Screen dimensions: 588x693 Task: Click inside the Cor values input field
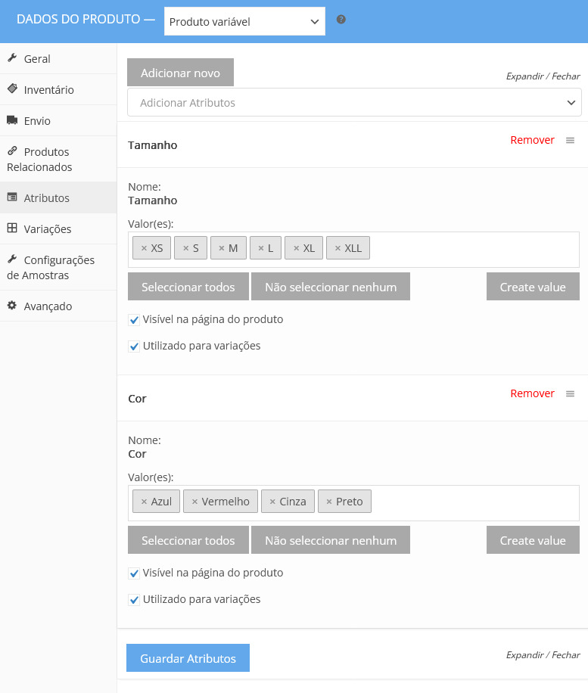[x=473, y=502]
